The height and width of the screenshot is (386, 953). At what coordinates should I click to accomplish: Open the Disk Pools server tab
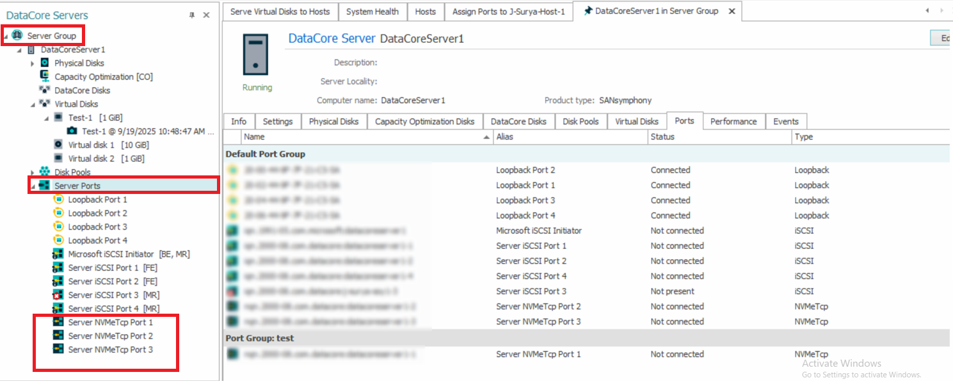(x=581, y=122)
